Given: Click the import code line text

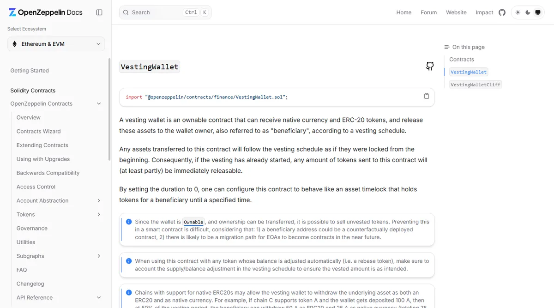Looking at the screenshot, I should (207, 97).
